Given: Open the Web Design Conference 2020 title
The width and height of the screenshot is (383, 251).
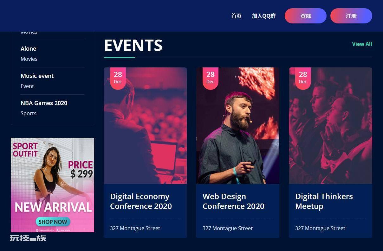Looking at the screenshot, I should (233, 201).
